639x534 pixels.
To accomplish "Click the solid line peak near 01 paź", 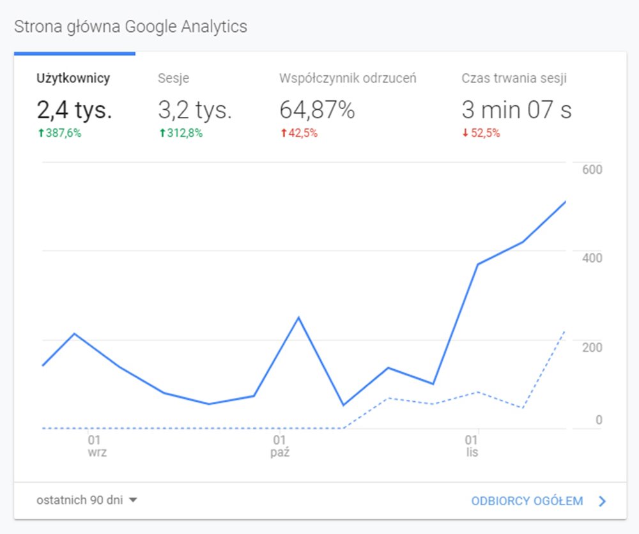I will [x=298, y=317].
